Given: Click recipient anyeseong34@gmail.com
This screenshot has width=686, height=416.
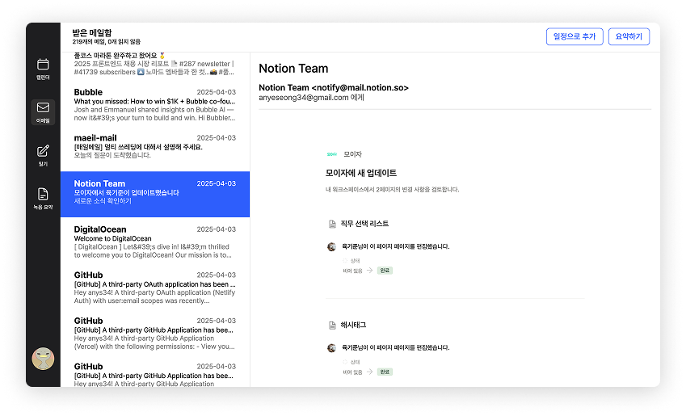Looking at the screenshot, I should [304, 98].
